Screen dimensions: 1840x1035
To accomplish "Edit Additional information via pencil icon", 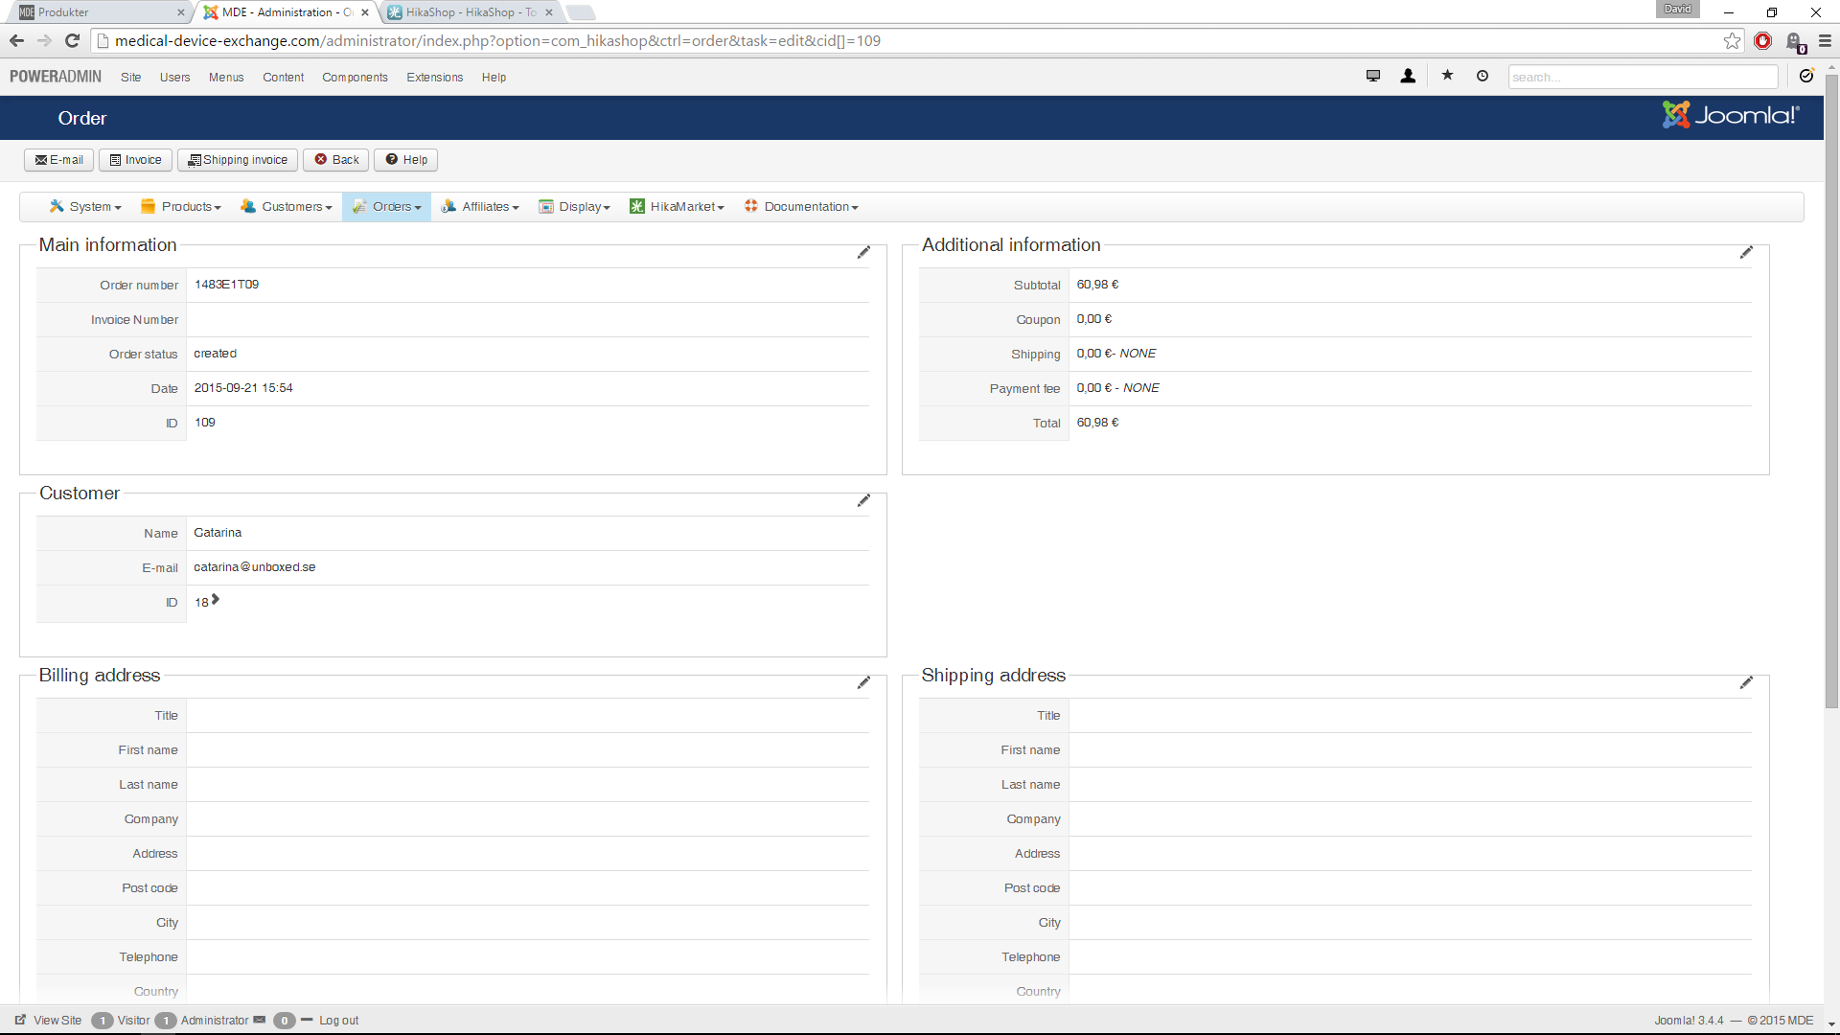I will (1746, 252).
